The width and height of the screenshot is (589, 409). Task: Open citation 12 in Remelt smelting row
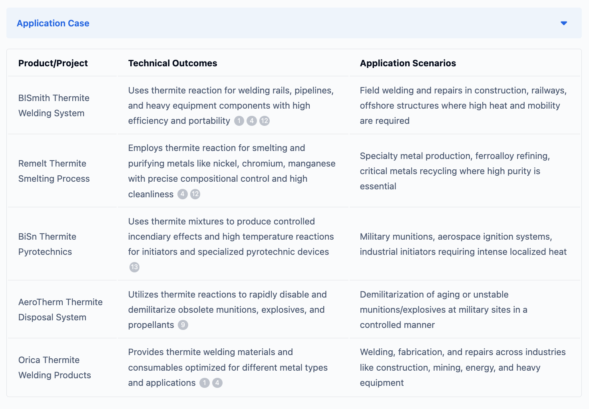pos(195,194)
